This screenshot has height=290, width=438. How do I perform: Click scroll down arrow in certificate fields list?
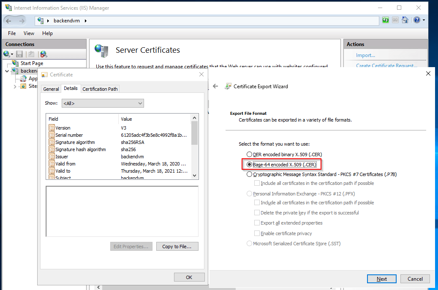click(195, 176)
